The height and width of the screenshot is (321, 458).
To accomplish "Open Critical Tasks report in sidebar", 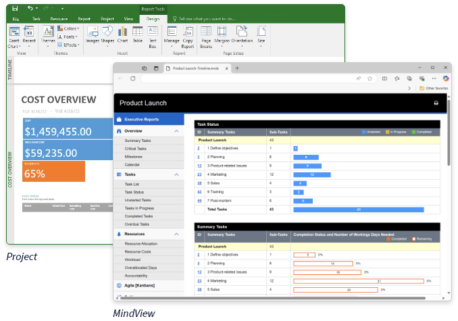I will (149, 149).
